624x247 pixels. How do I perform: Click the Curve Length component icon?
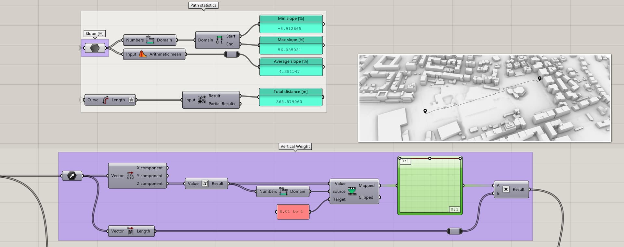point(105,100)
